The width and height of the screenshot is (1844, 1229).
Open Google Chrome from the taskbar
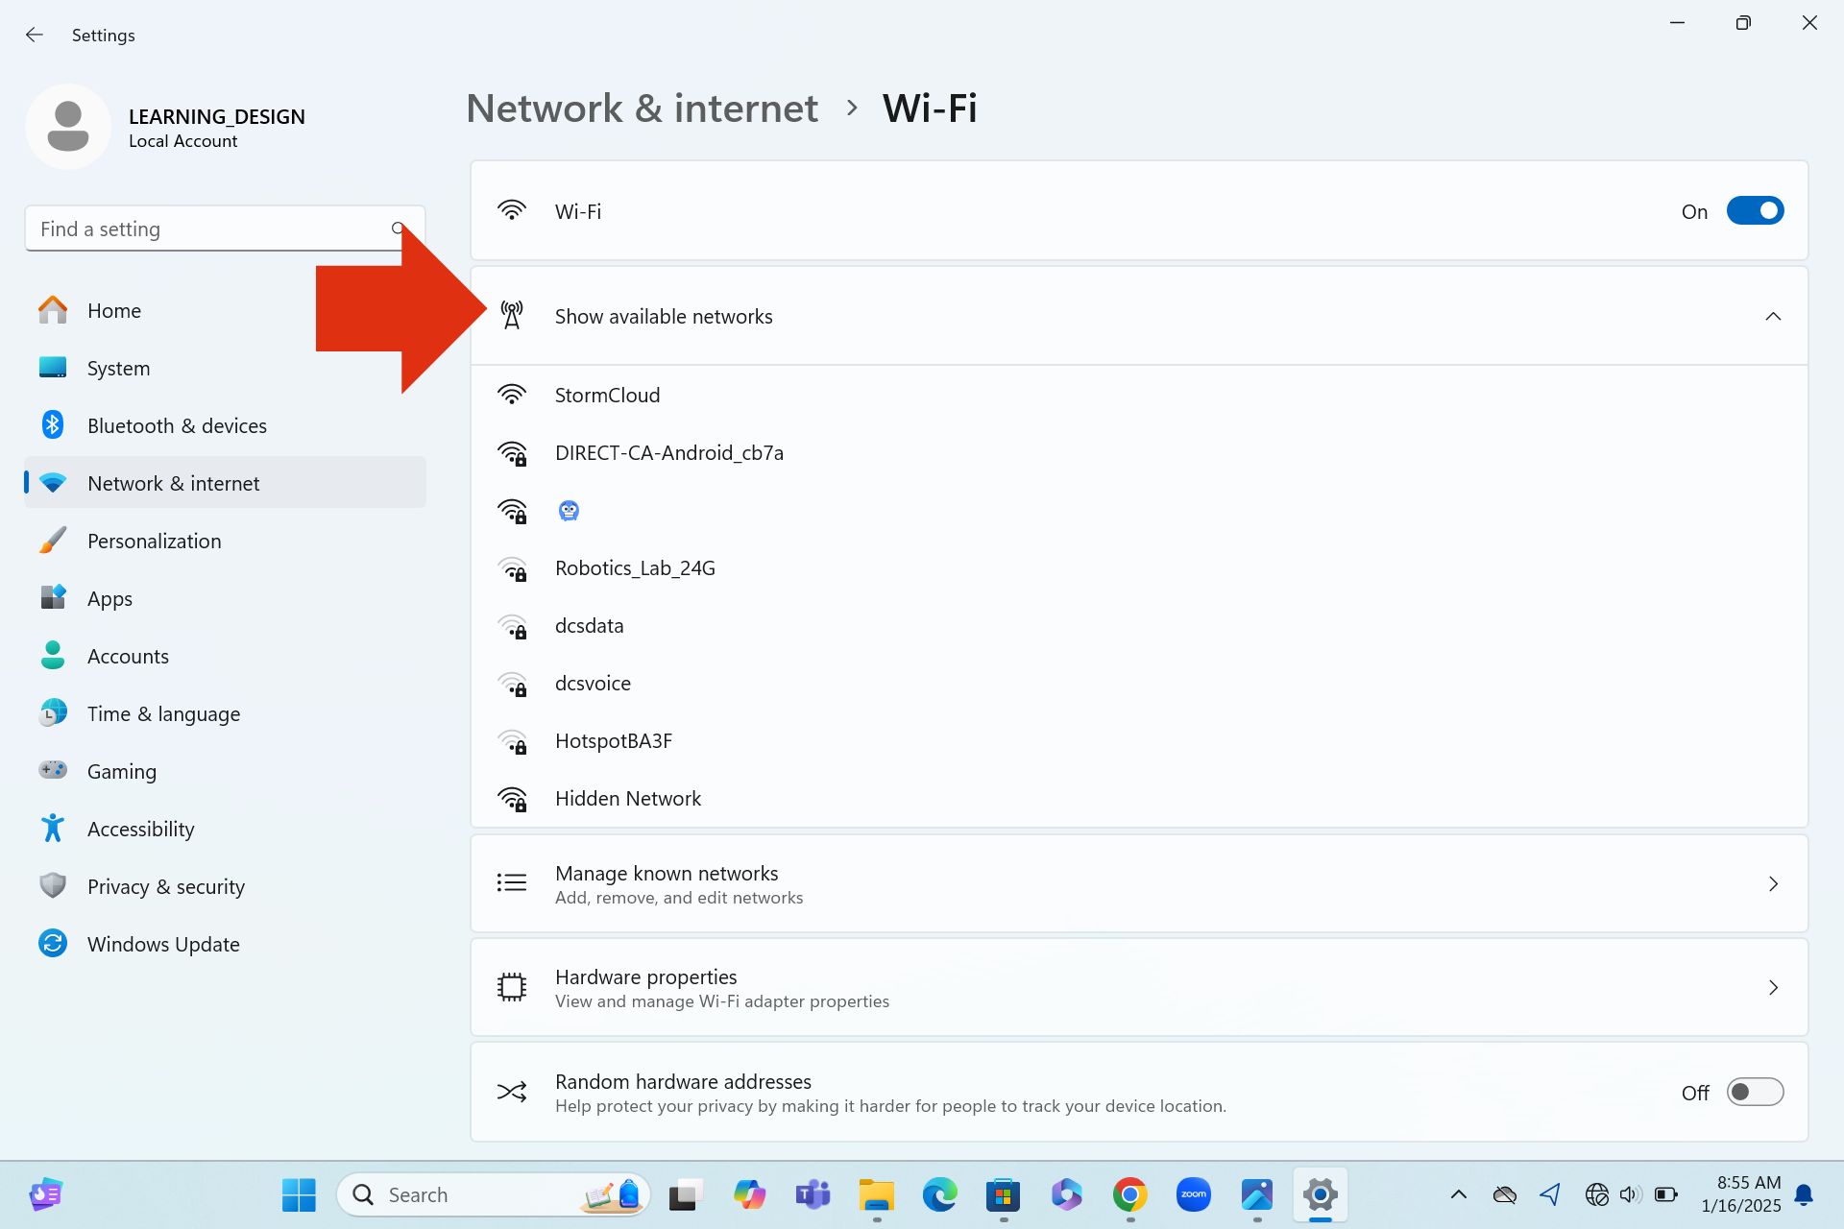[1129, 1194]
